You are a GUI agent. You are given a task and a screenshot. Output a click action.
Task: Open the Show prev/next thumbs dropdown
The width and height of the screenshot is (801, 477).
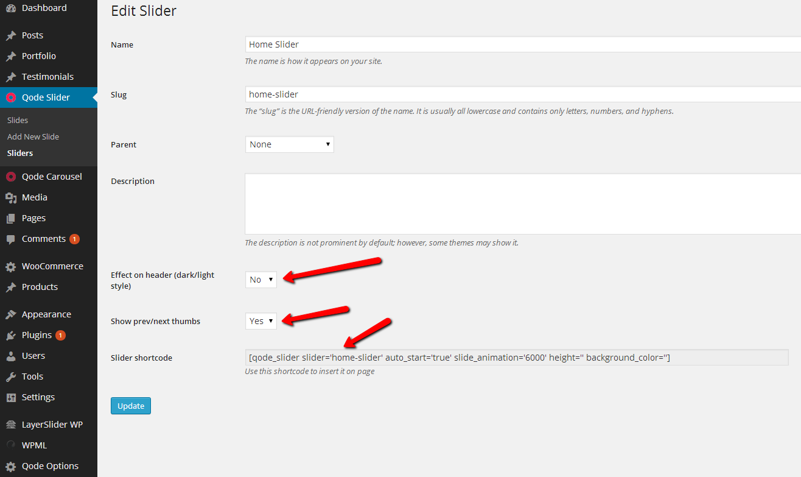pyautogui.click(x=261, y=321)
